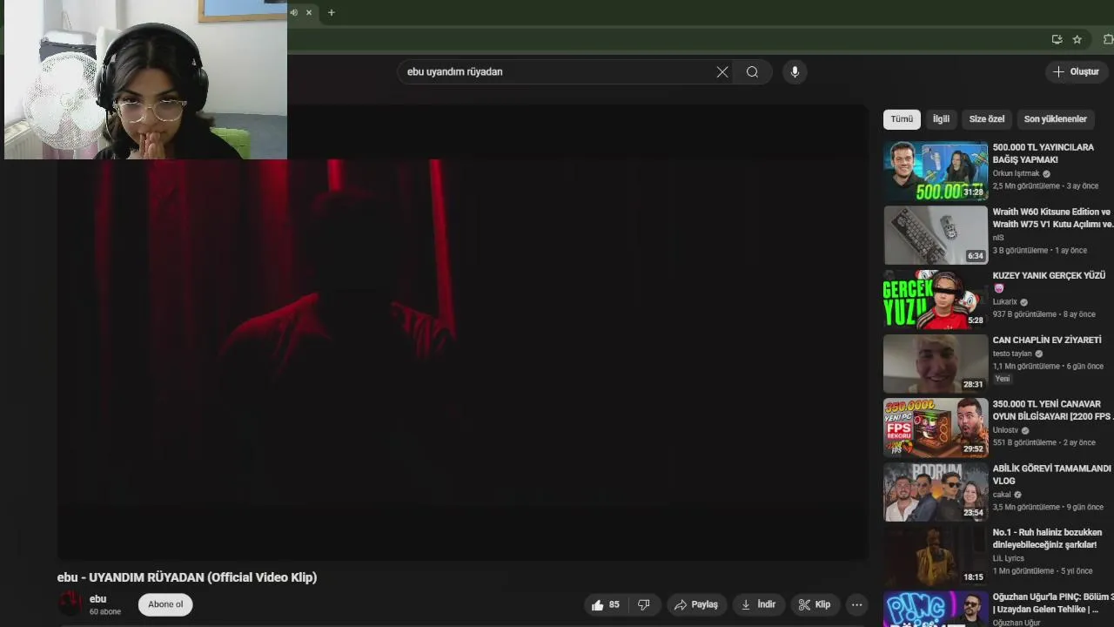Screen dimensions: 1114x627
Task: Click the video player area
Action: click(x=462, y=333)
